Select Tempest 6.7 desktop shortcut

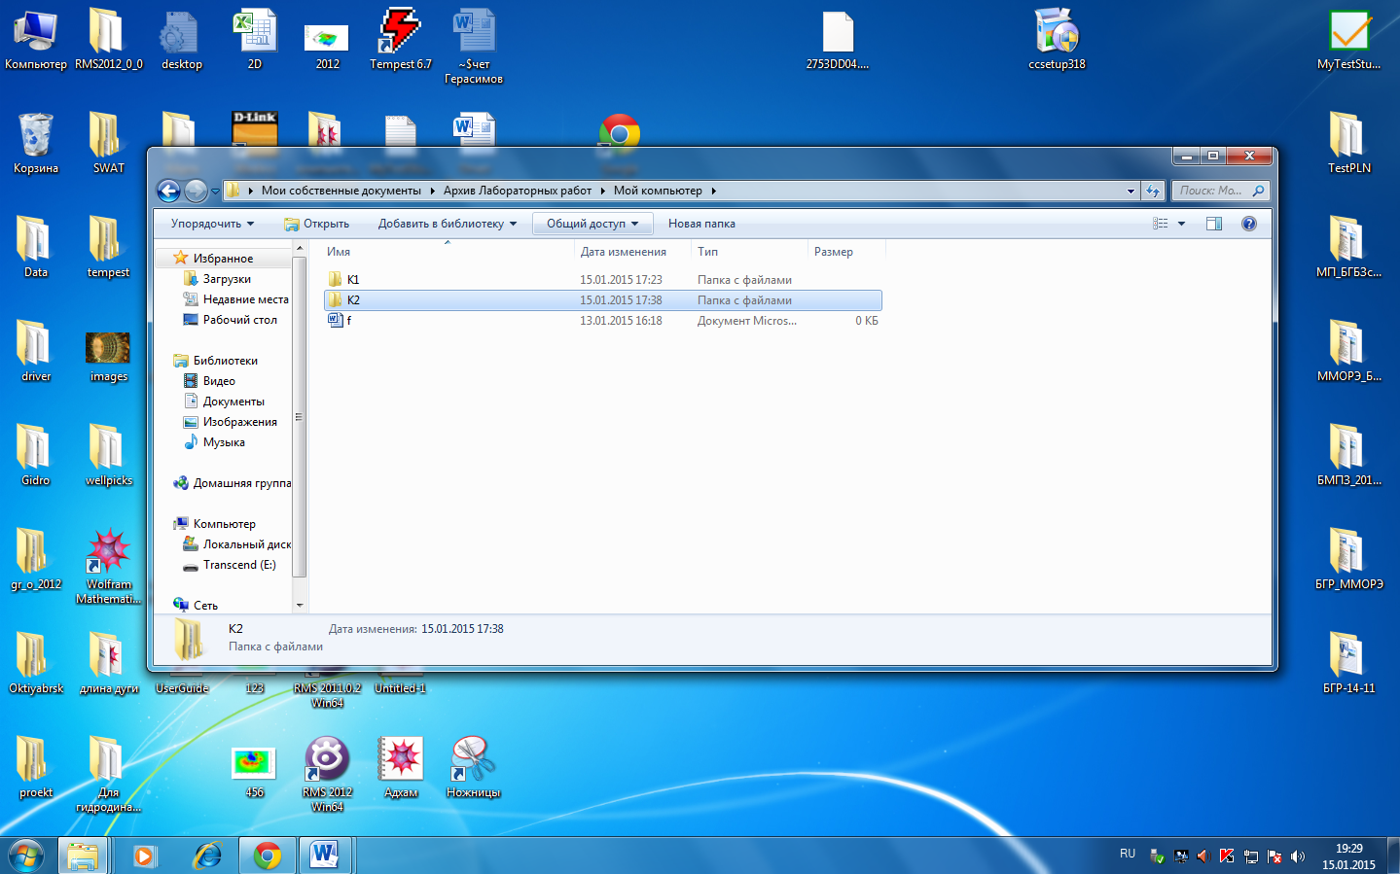point(400,39)
